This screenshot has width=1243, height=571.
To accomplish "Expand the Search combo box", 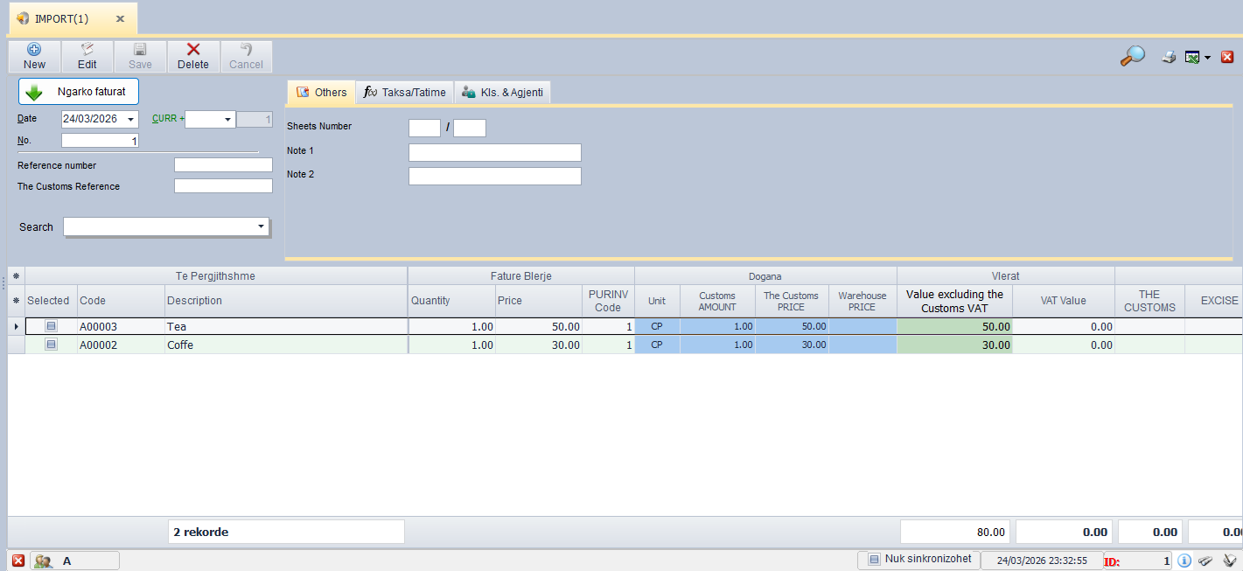I will (261, 227).
